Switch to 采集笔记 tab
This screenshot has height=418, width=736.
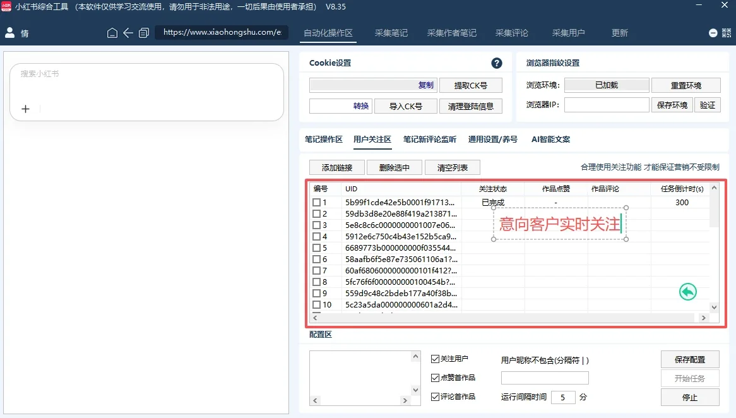click(x=391, y=33)
